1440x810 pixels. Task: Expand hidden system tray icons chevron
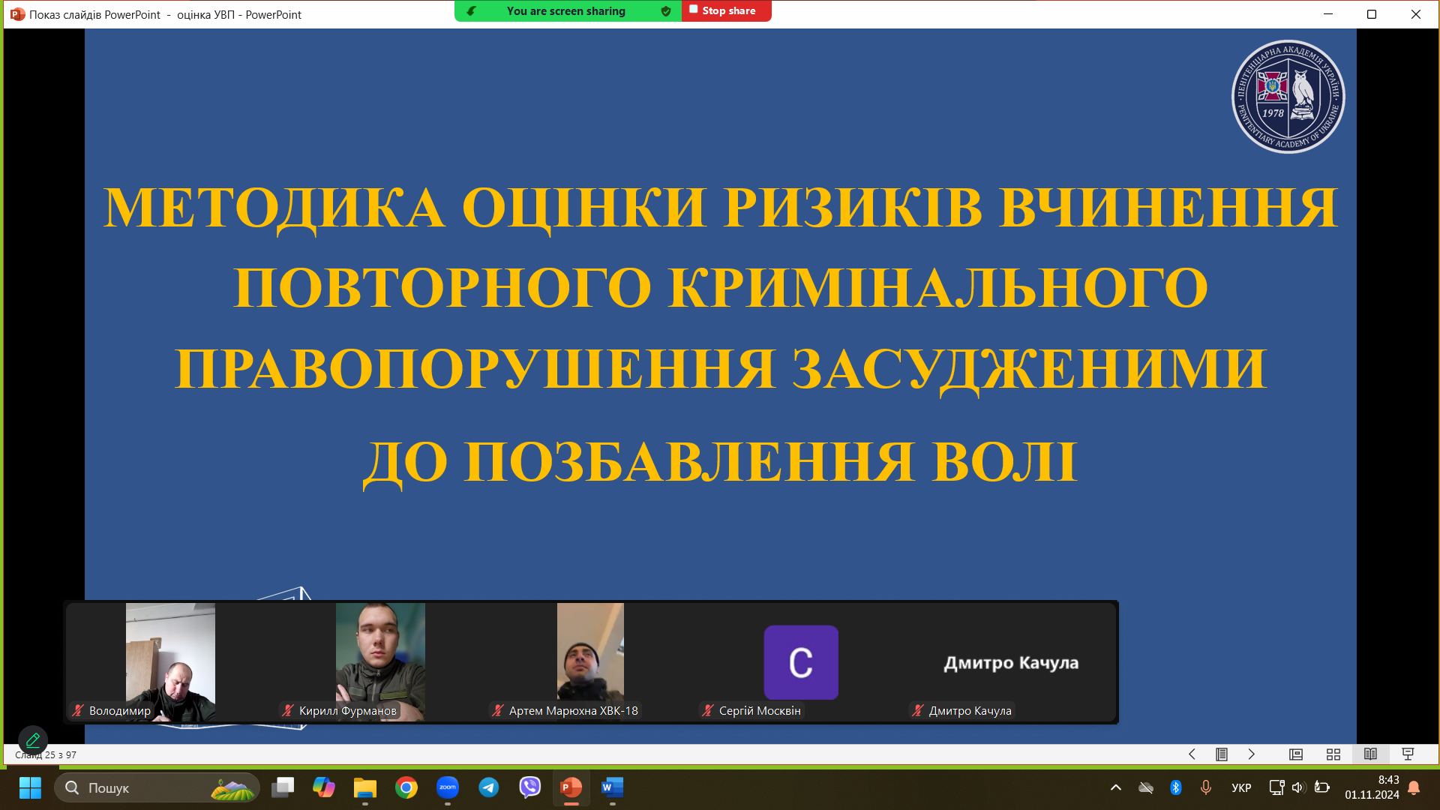pyautogui.click(x=1116, y=787)
